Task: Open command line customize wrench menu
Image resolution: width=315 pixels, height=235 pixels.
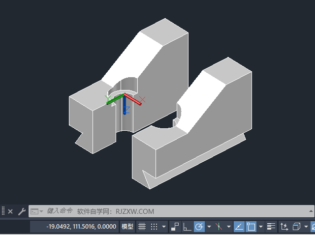Action: [22, 211]
